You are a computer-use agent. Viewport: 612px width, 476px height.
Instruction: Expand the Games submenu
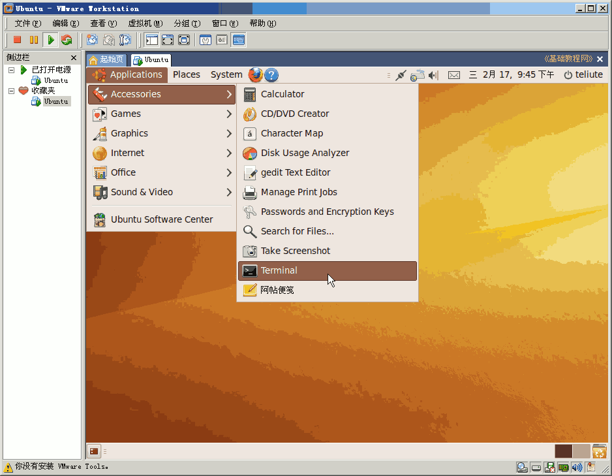(162, 114)
